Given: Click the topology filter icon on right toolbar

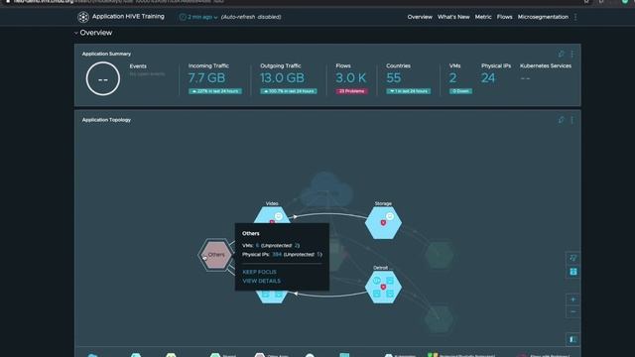Looking at the screenshot, I should 573,258.
